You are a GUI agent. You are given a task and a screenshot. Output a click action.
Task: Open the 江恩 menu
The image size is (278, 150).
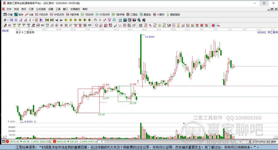point(31,9)
